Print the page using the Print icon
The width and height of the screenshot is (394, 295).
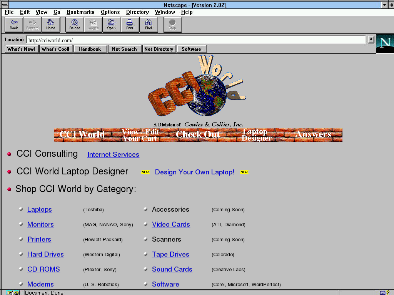pyautogui.click(x=130, y=25)
